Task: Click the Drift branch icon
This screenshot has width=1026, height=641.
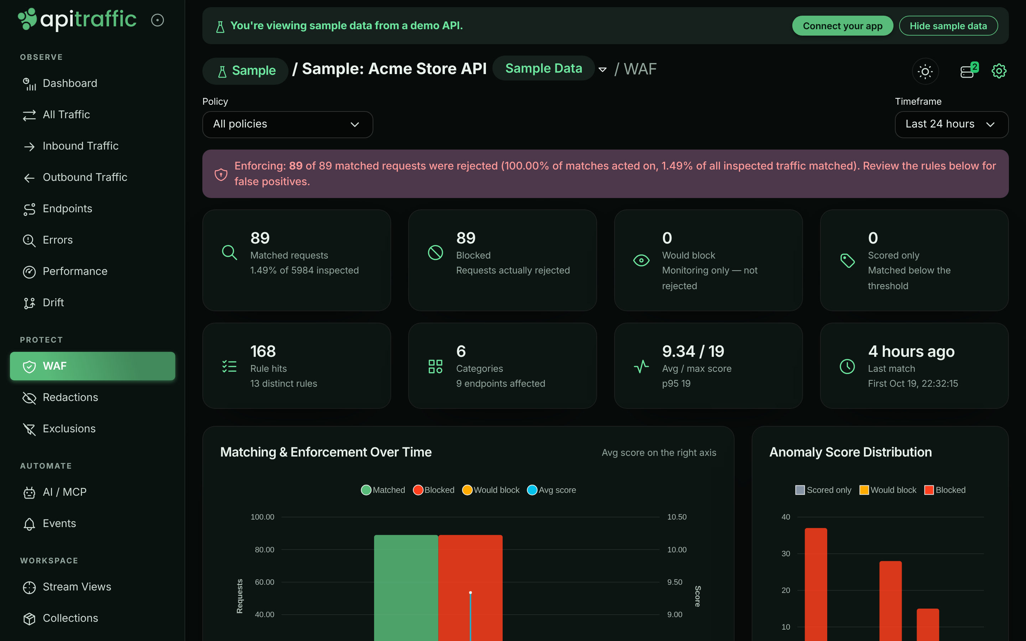Action: tap(29, 303)
